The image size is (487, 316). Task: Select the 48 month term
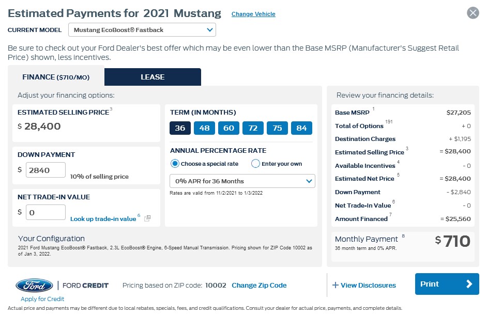click(204, 128)
